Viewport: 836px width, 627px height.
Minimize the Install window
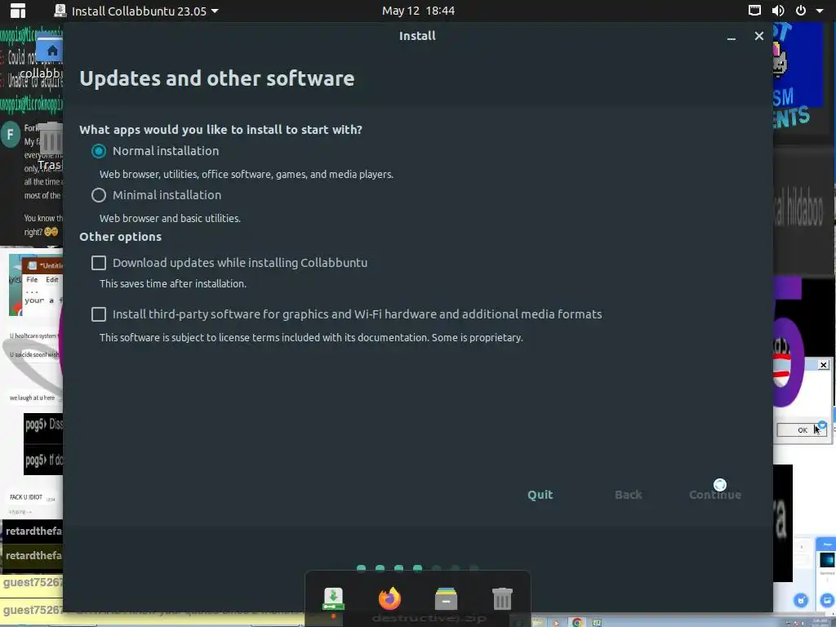point(731,36)
